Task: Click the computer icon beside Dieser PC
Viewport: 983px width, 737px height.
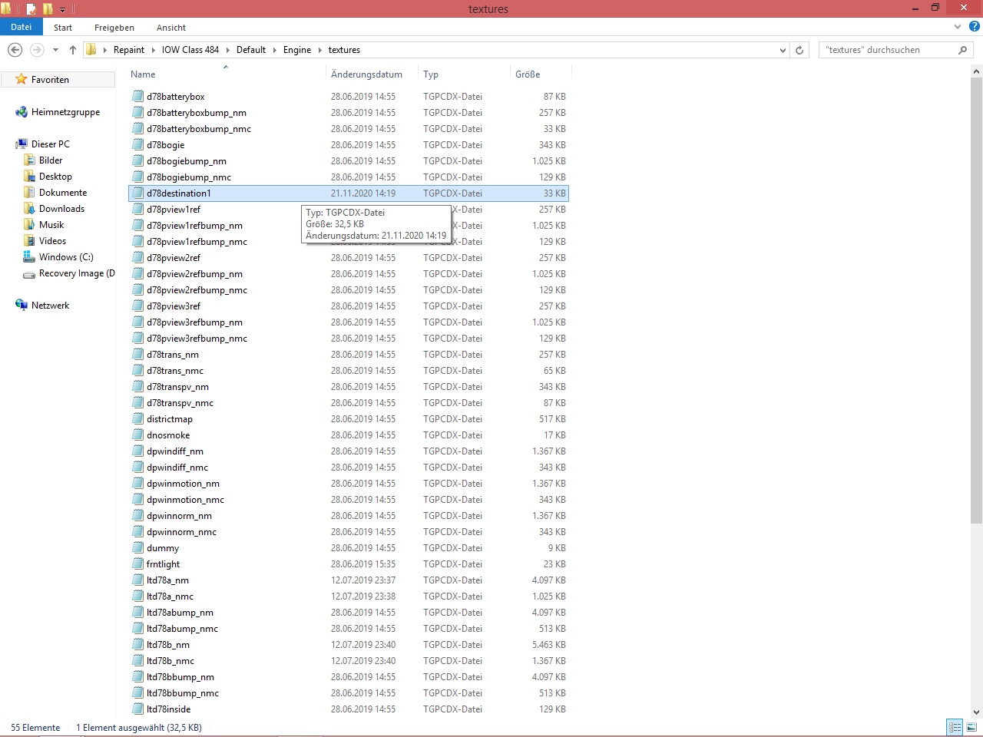Action: [x=22, y=144]
